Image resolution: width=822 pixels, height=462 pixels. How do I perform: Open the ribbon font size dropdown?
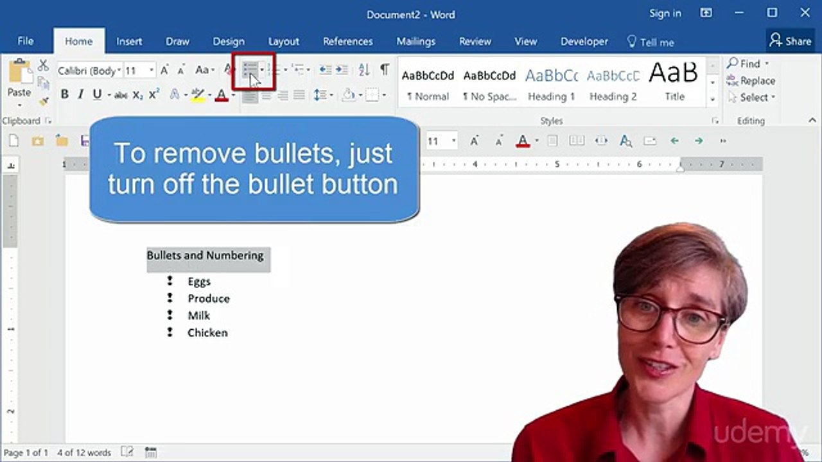(152, 70)
